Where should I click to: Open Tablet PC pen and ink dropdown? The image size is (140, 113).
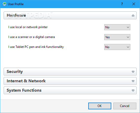[117, 47]
